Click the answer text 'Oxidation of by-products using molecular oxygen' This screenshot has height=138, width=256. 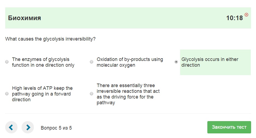point(130,62)
